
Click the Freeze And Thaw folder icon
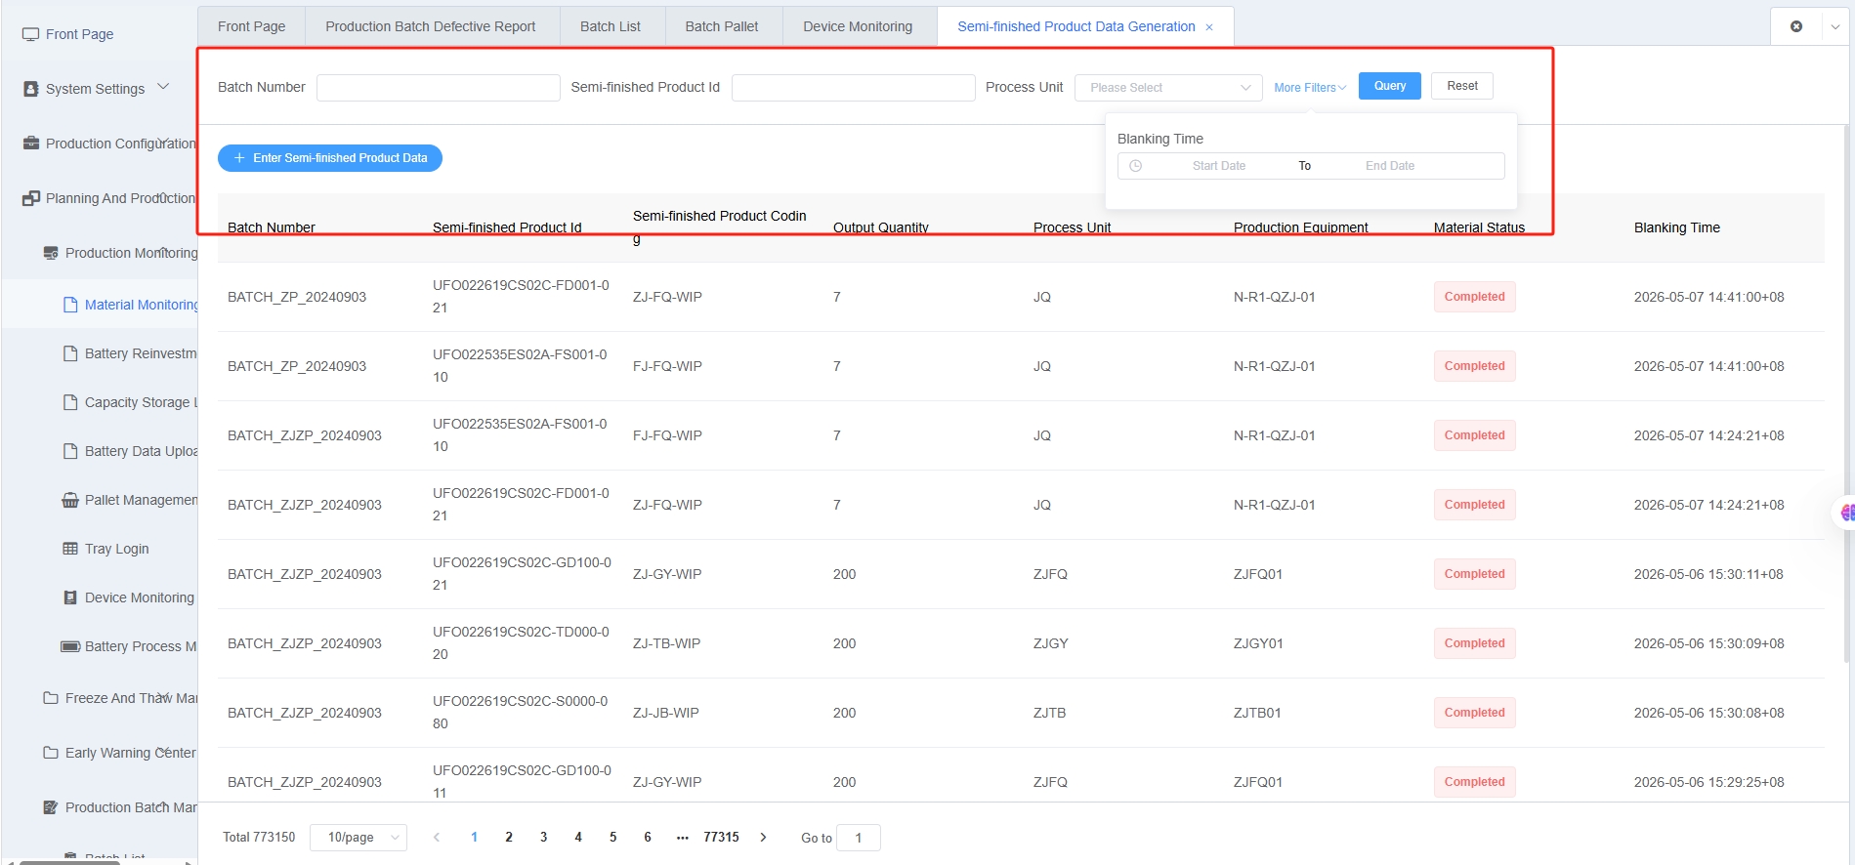(51, 698)
